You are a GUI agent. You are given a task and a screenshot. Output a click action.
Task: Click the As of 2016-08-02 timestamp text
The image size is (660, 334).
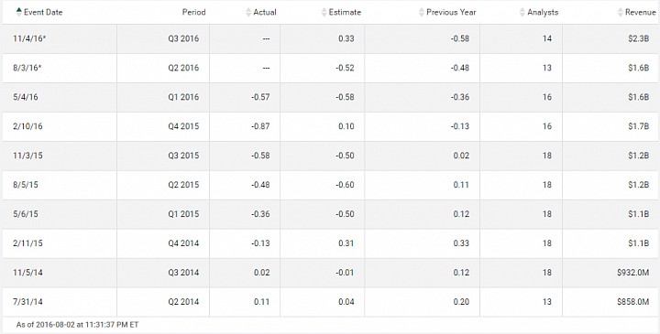(77, 325)
